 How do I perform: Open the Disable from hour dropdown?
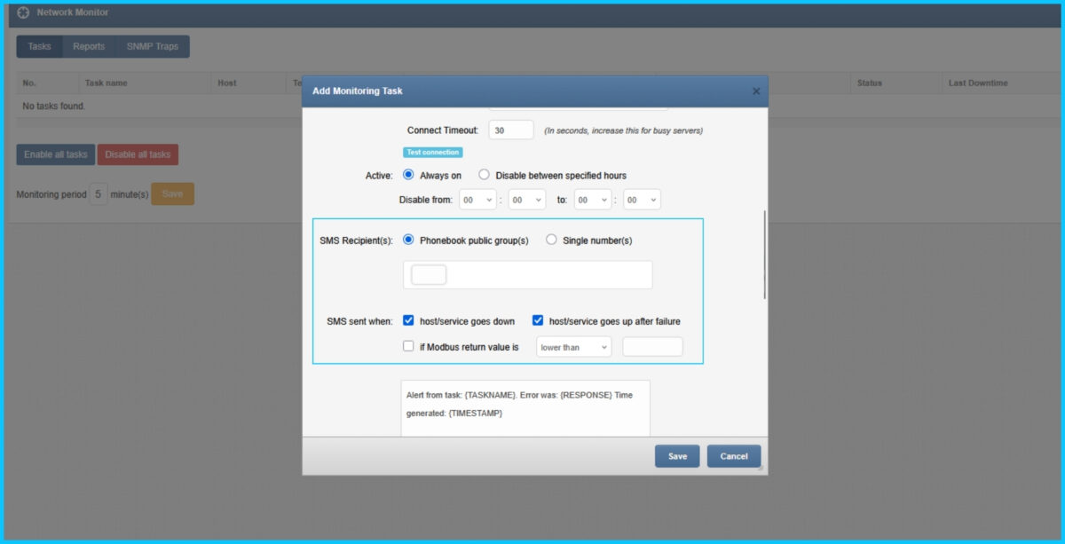click(x=477, y=201)
